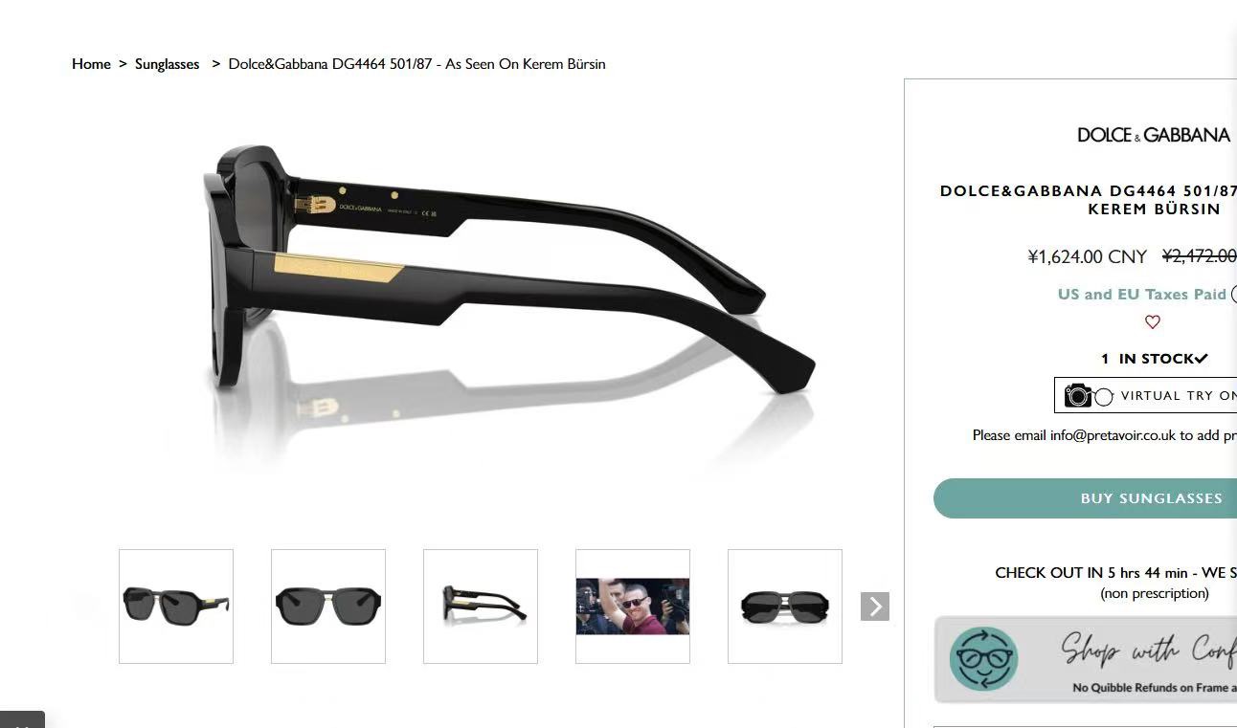The image size is (1237, 728).
Task: Select the angled front view thumbnail
Action: [x=176, y=607]
